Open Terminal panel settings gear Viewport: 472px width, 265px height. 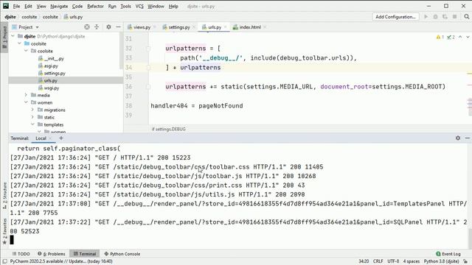(x=458, y=138)
